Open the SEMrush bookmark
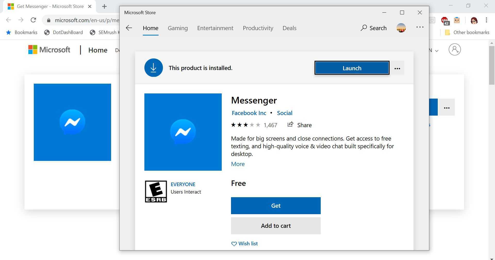 point(104,32)
